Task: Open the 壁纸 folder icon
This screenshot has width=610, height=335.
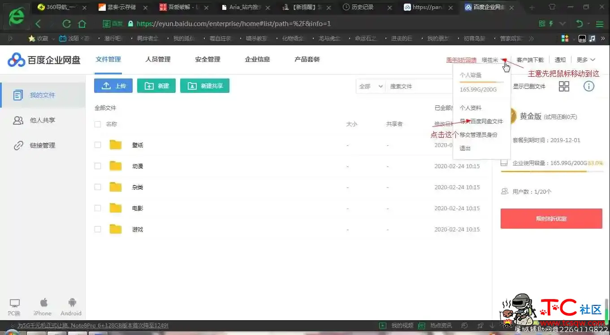Action: [x=116, y=145]
